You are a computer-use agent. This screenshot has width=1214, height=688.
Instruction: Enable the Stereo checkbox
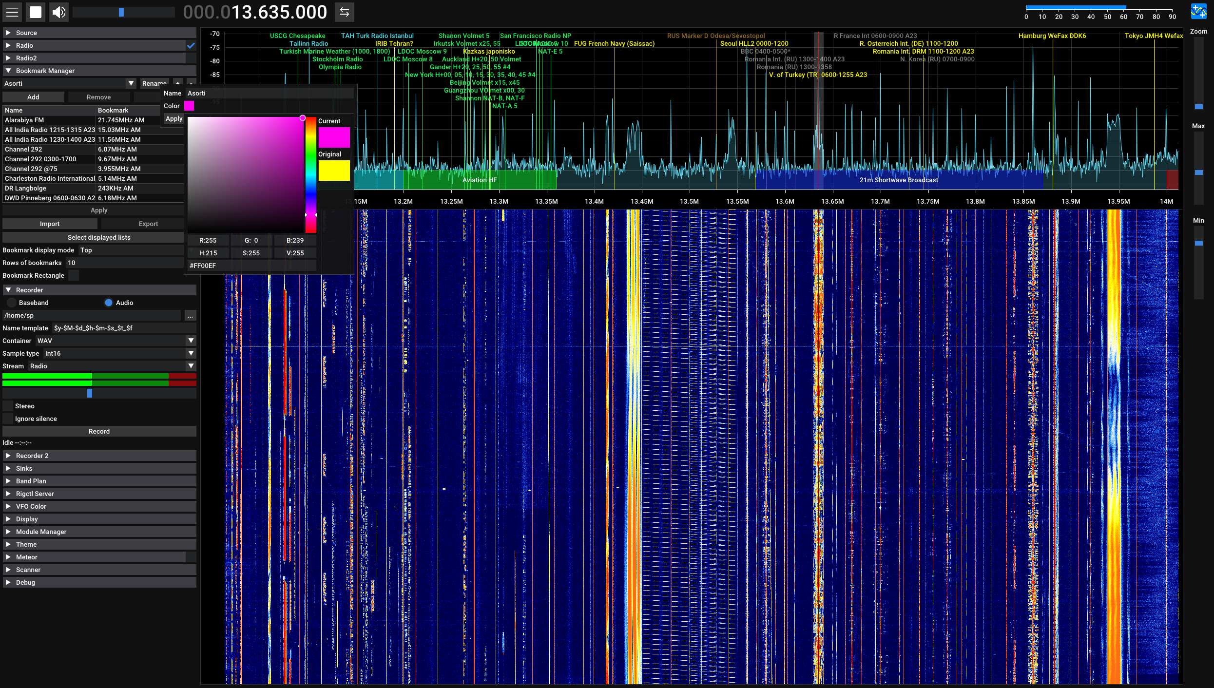tap(8, 406)
